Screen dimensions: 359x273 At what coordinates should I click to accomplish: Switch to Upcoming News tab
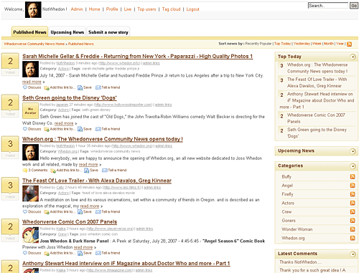tap(67, 32)
